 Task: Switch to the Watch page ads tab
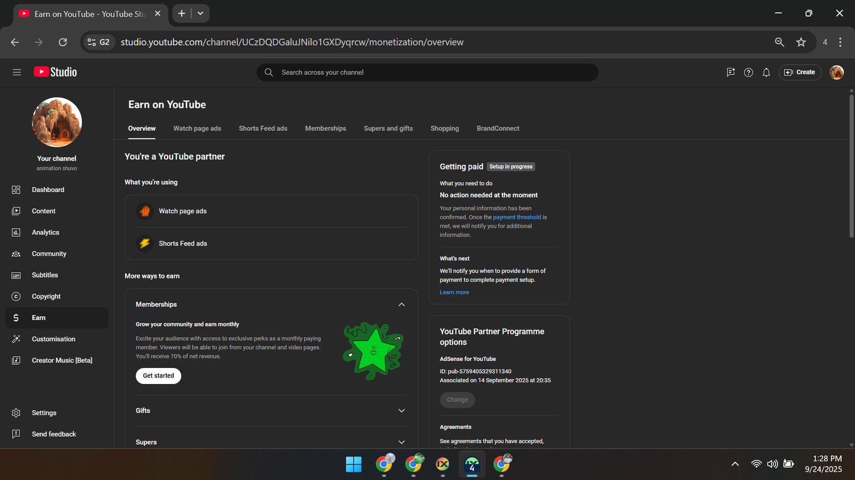coord(197,129)
